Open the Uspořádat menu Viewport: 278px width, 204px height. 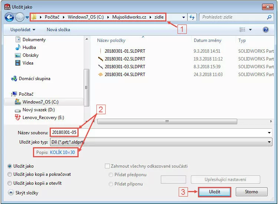coord(23,30)
